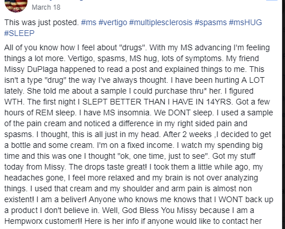Screen dimensions: 285x229
Task: Click the word "WTH" in the post
Action: (14, 102)
